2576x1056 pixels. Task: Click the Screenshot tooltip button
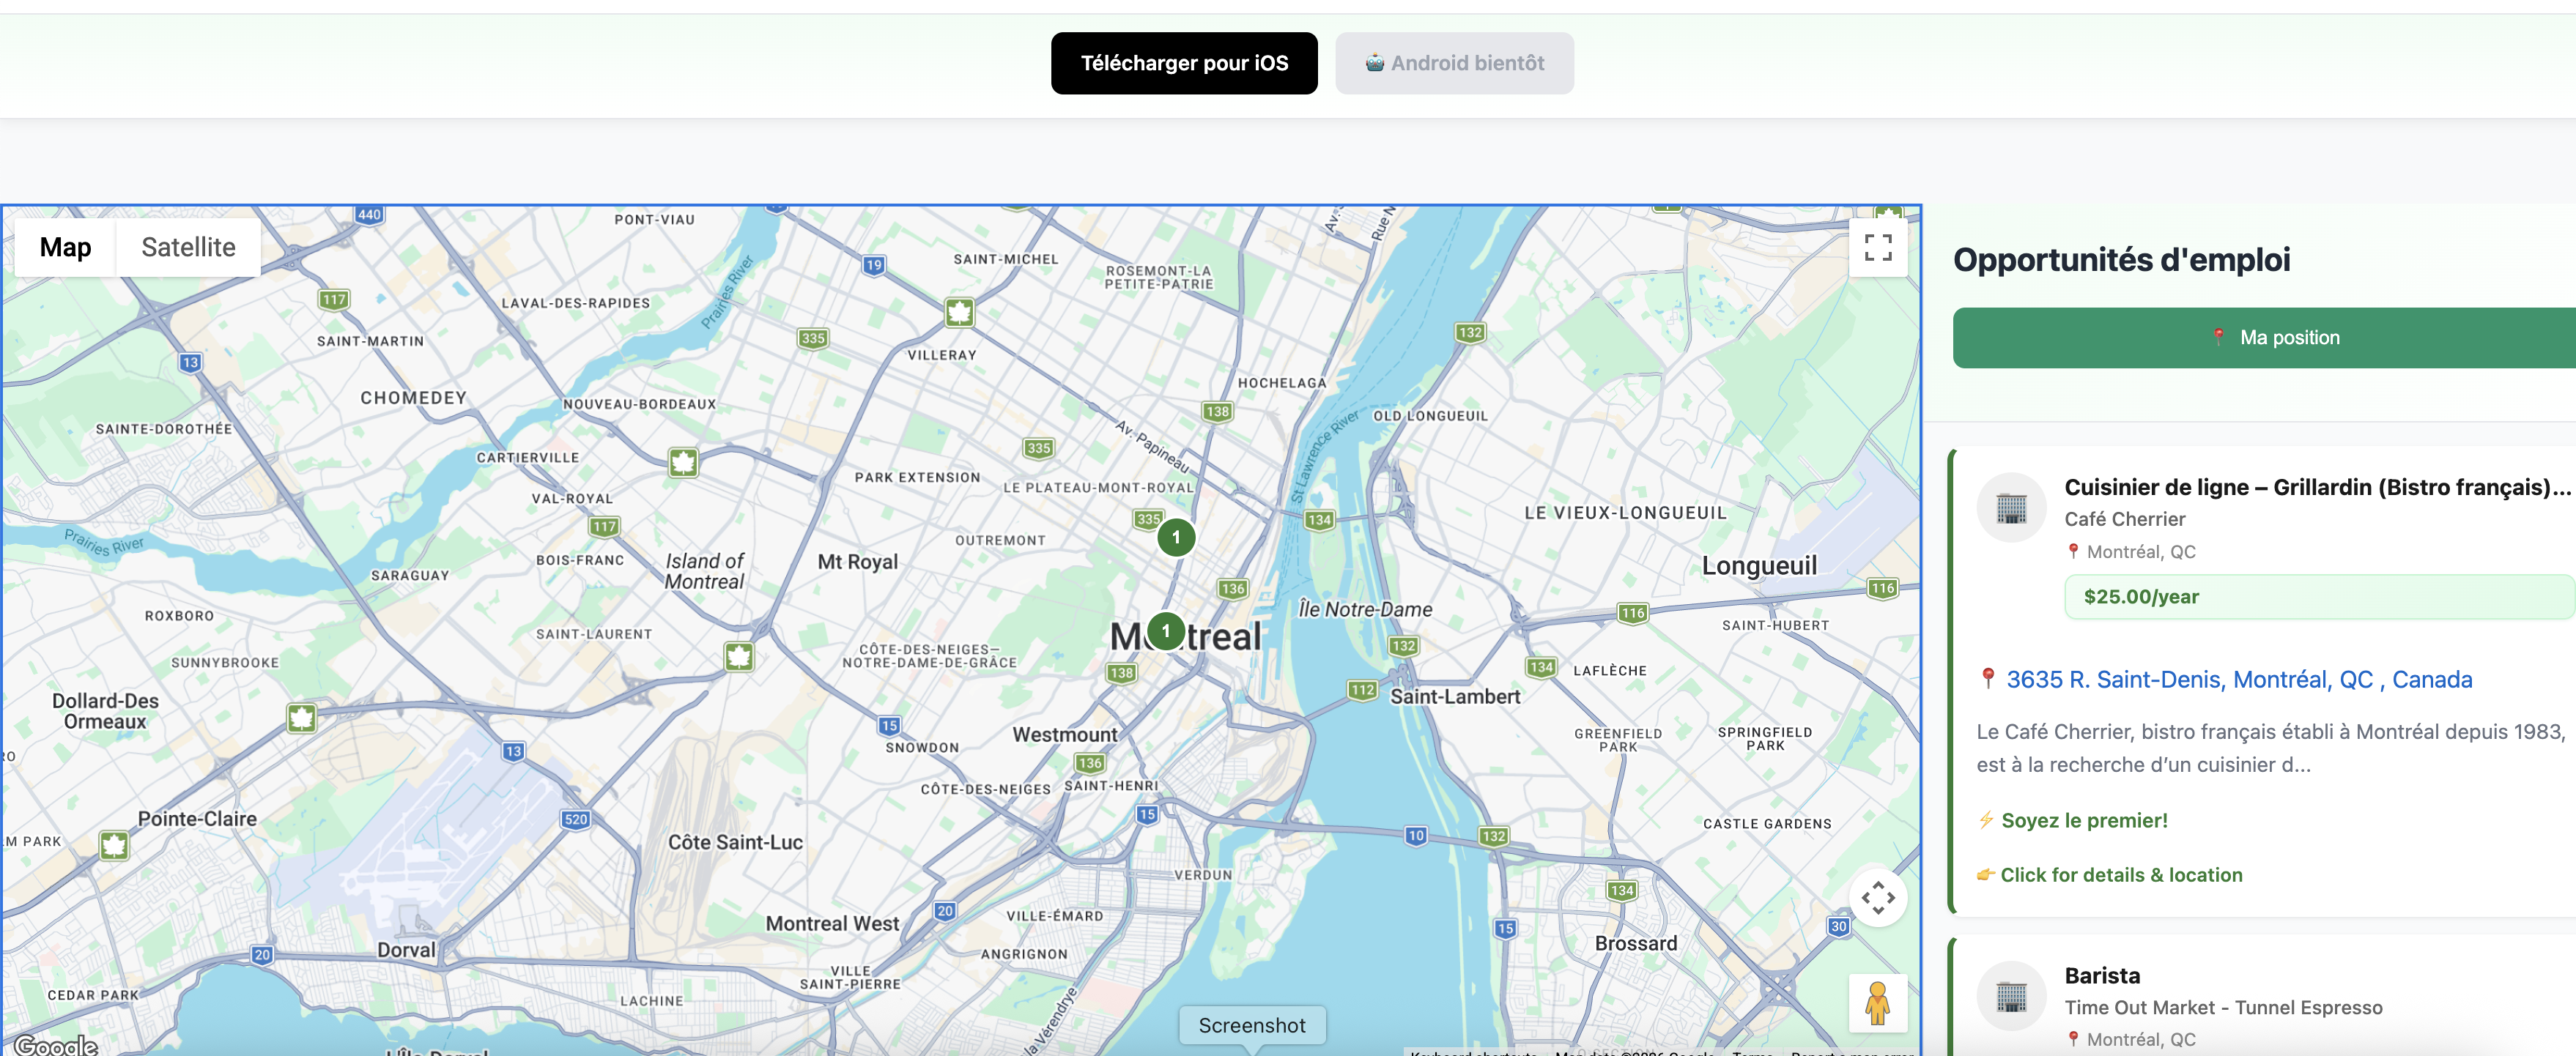[1251, 1026]
